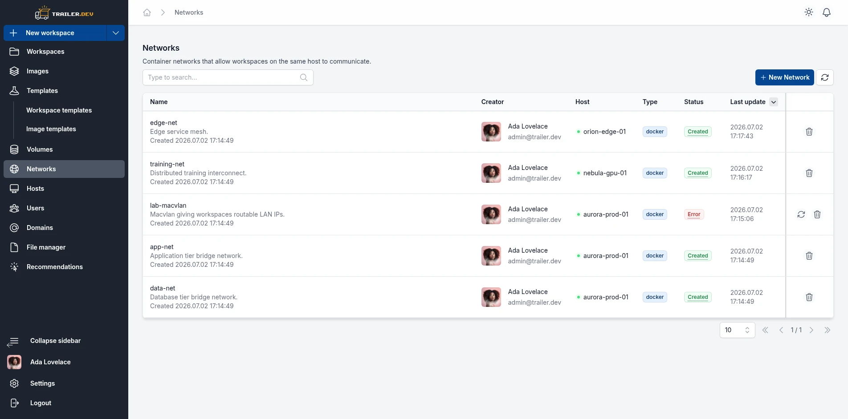
Task: Refresh the networks list next to New Network
Action: click(x=825, y=77)
